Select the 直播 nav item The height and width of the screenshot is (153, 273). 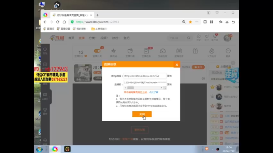pos(82,38)
